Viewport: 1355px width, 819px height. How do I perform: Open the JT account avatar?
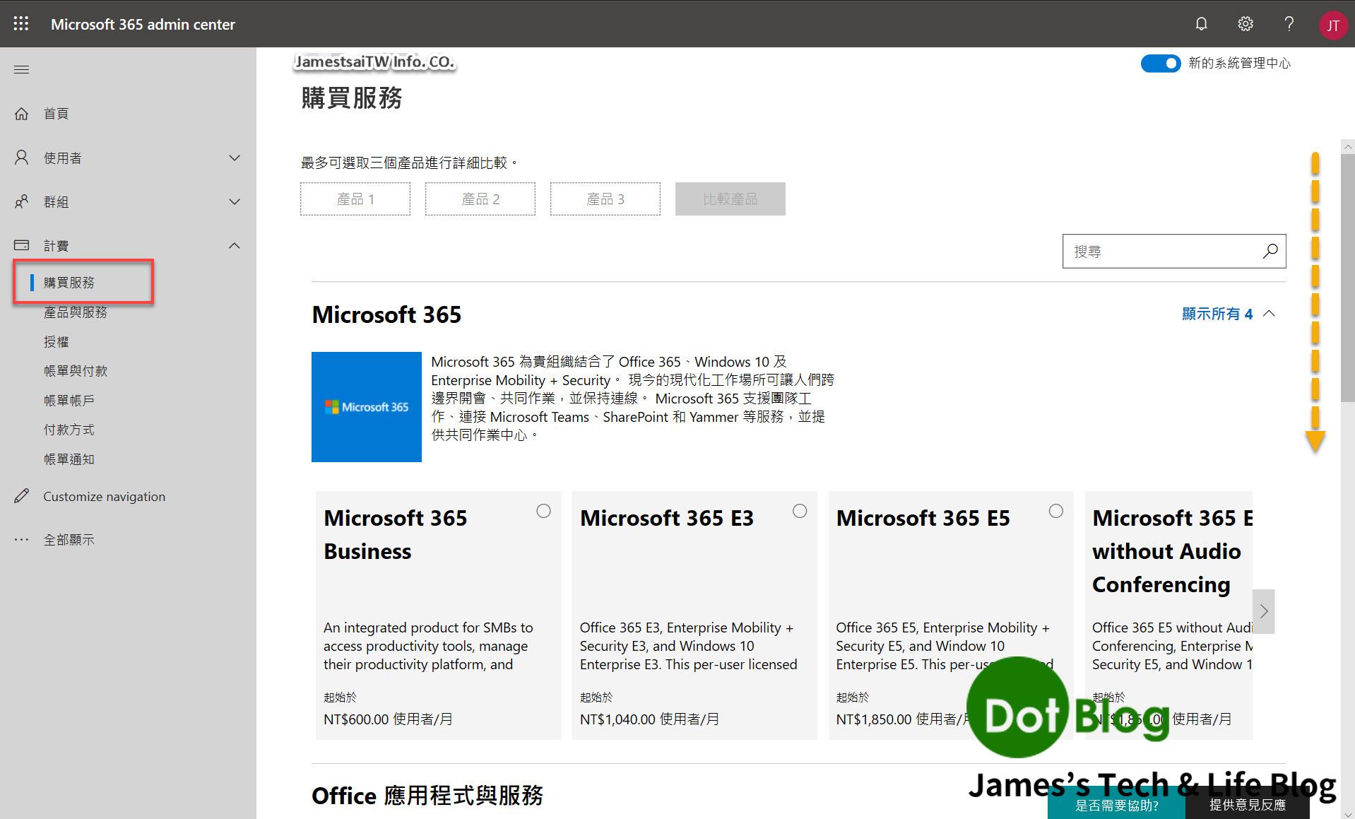[x=1332, y=25]
